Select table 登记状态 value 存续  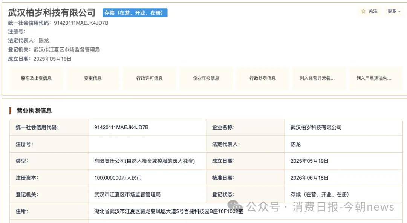click(x=320, y=194)
